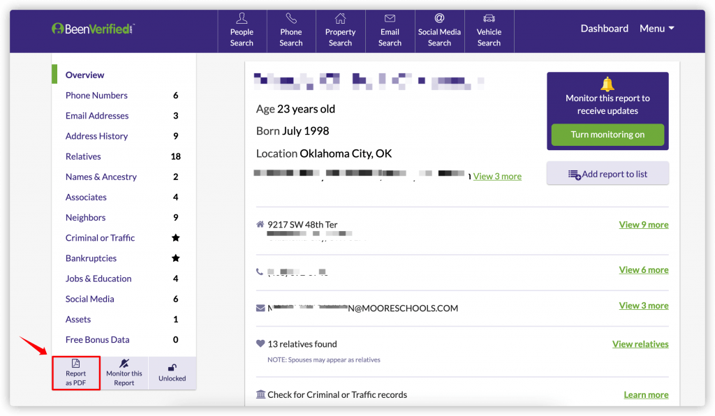Click View 6 more phone numbers

pyautogui.click(x=643, y=269)
